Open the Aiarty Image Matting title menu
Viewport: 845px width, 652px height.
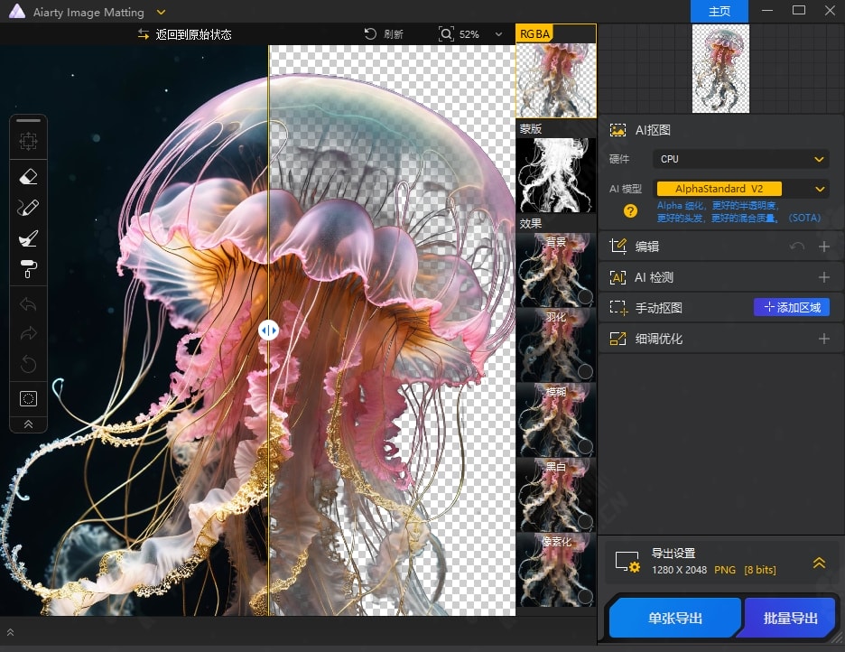[161, 13]
